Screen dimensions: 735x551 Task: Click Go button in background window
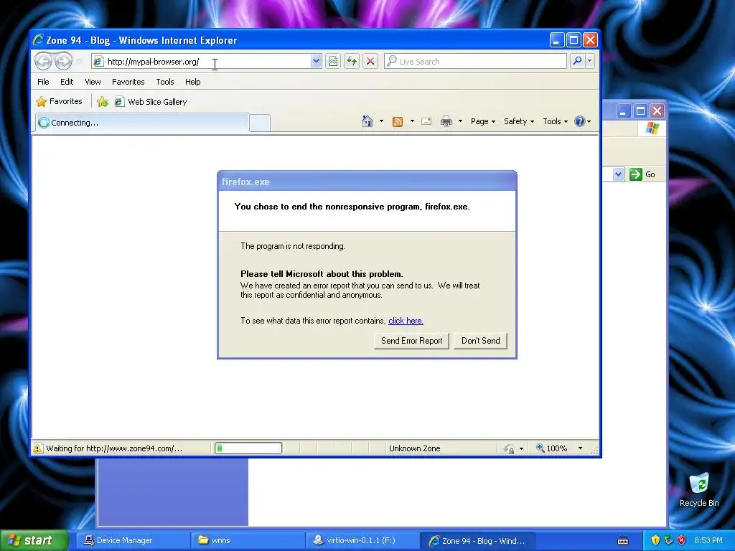click(642, 174)
